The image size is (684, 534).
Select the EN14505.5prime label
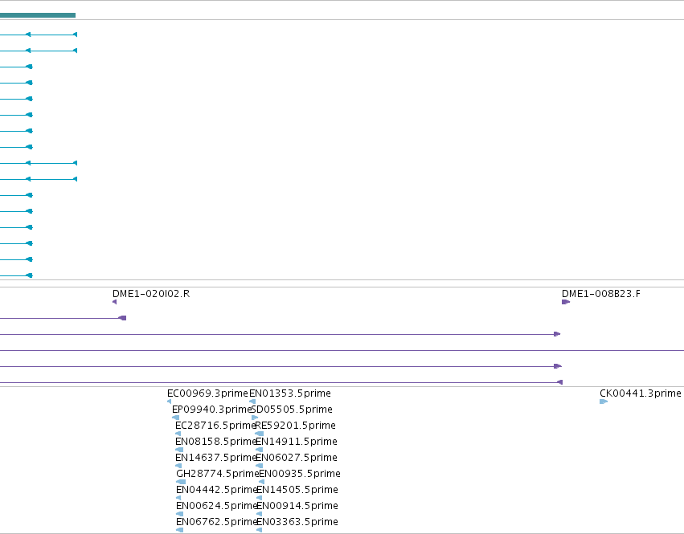pos(297,490)
